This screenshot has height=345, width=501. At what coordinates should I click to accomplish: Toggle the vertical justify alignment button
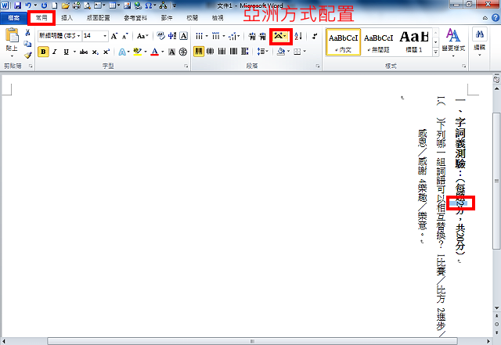[233, 51]
